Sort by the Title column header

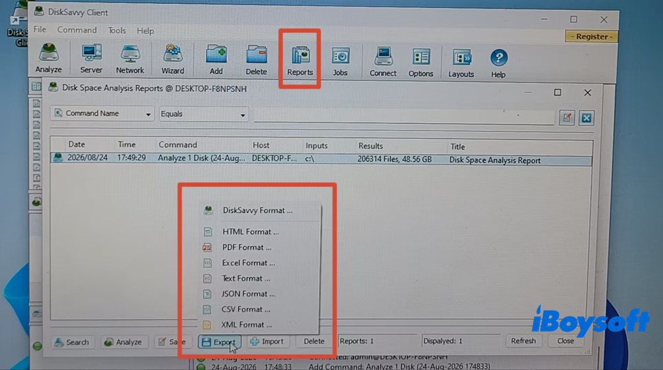pos(457,147)
